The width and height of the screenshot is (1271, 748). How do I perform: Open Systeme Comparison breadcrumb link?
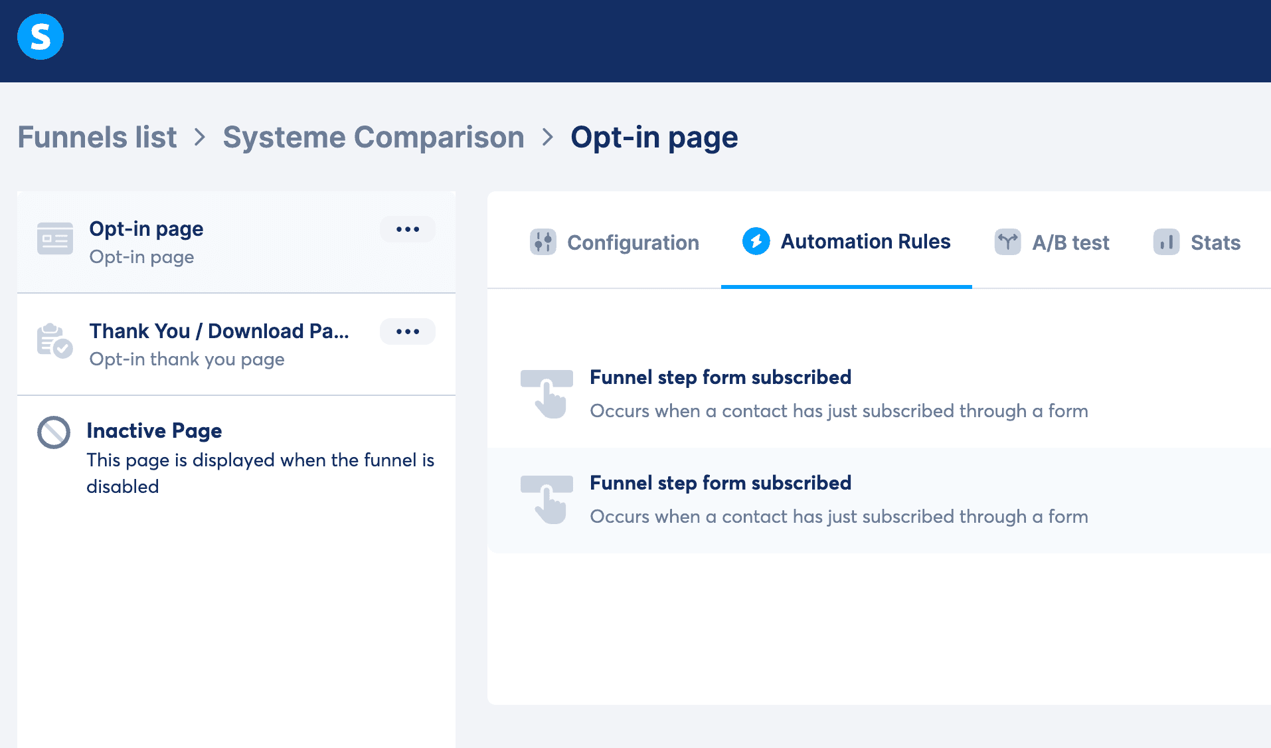point(373,138)
